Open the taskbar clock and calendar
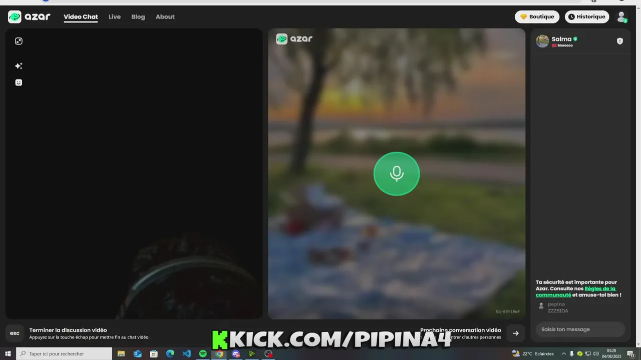The width and height of the screenshot is (641, 360). [611, 353]
